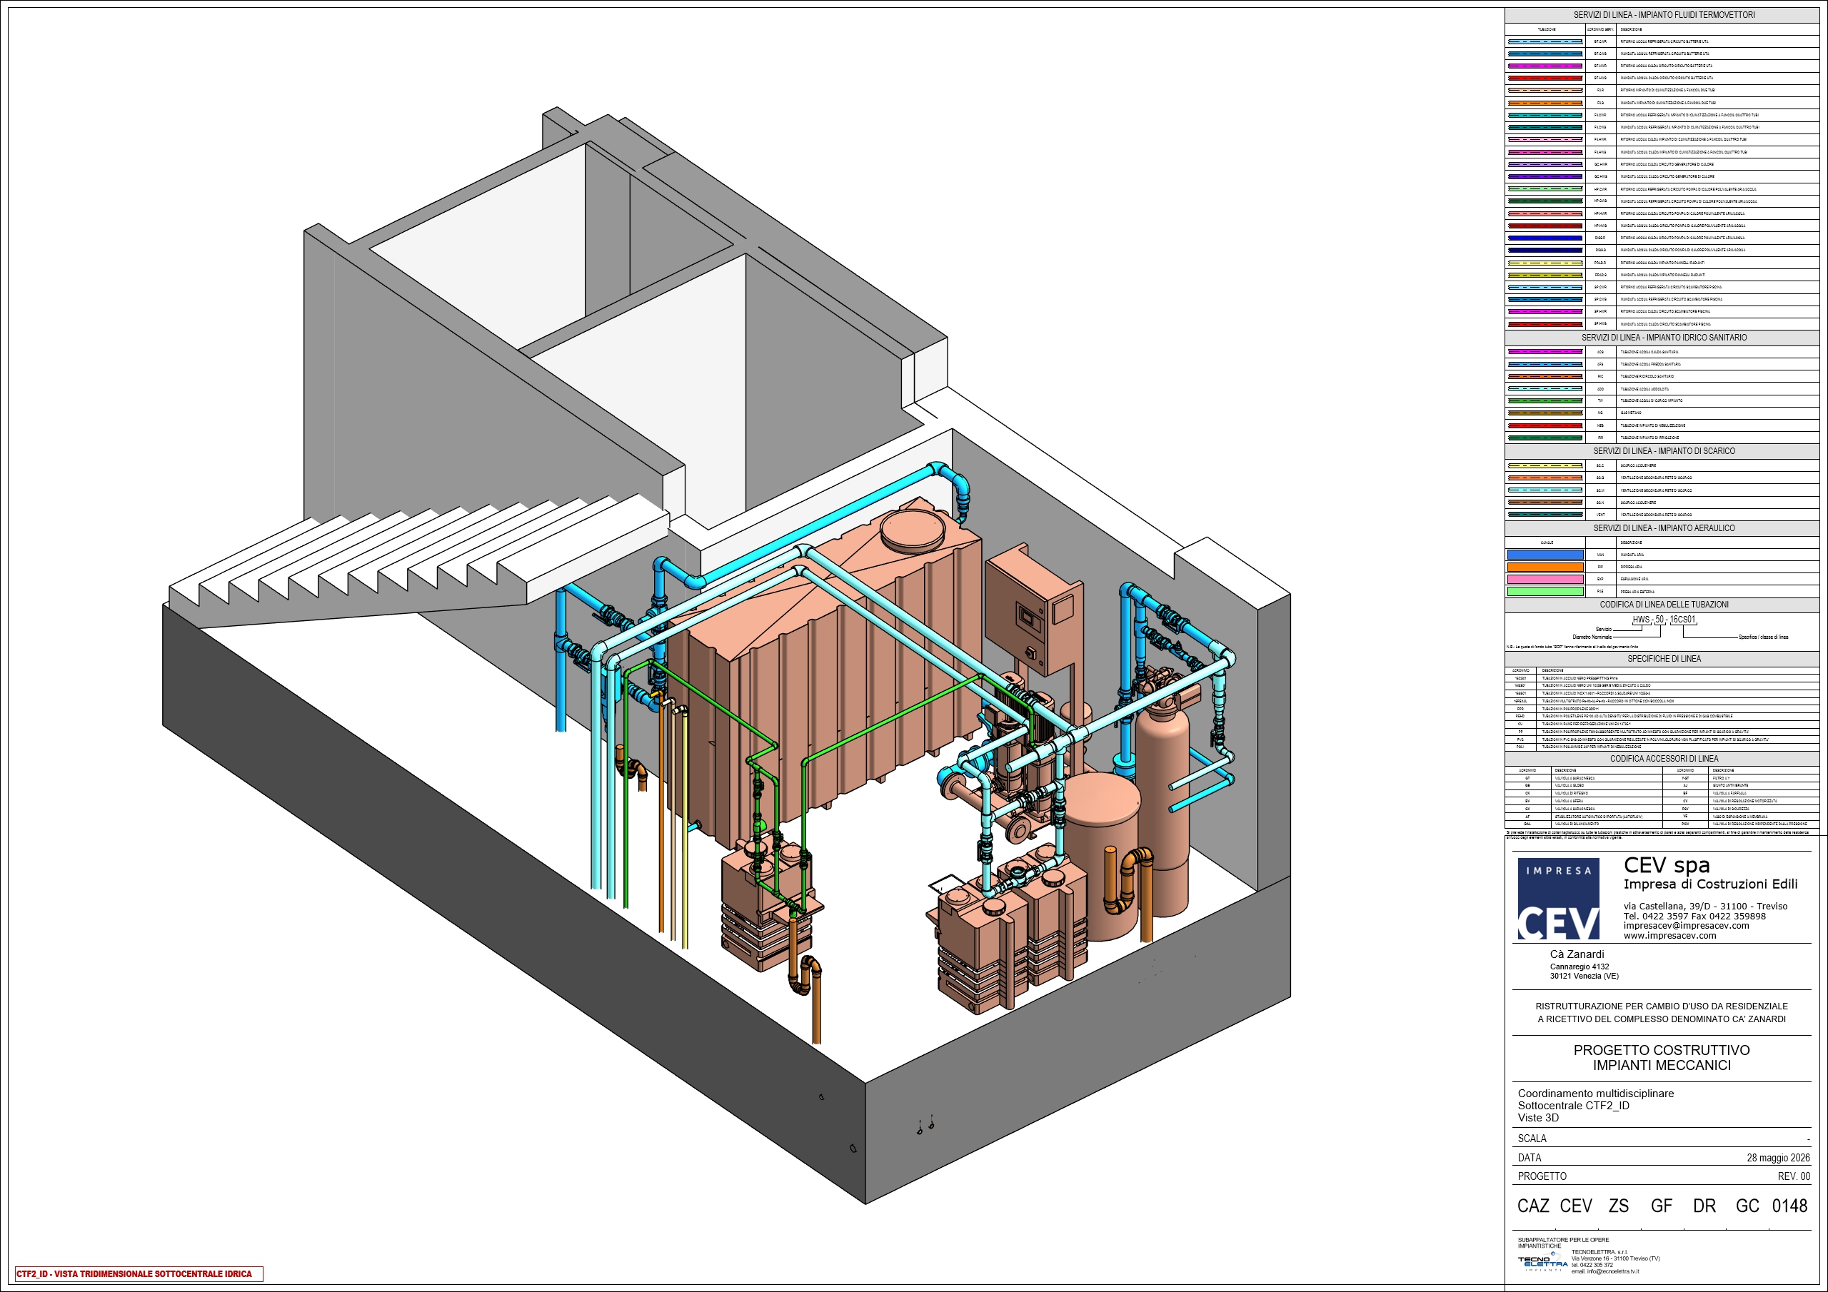Click the 'FILTRO A Y' accessory description
The height and width of the screenshot is (1292, 1828).
(x=1722, y=778)
